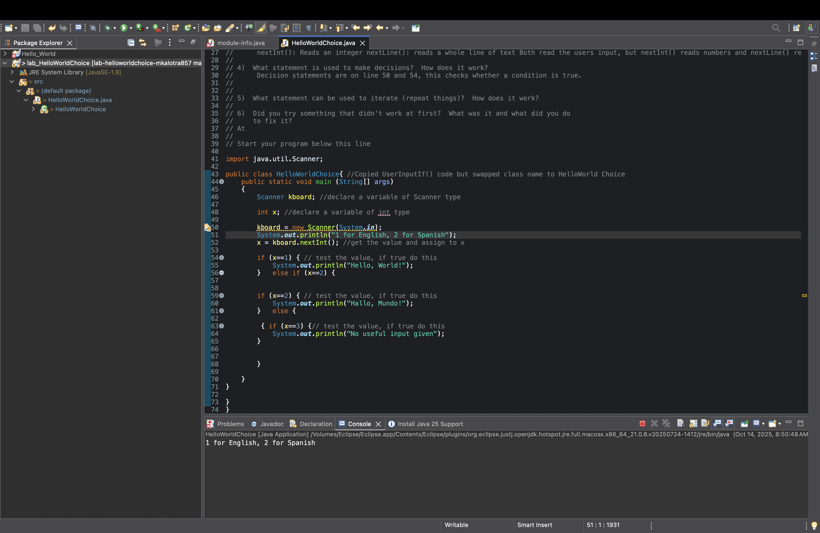Terminate the program with red stop button
820x533 pixels.
642,423
